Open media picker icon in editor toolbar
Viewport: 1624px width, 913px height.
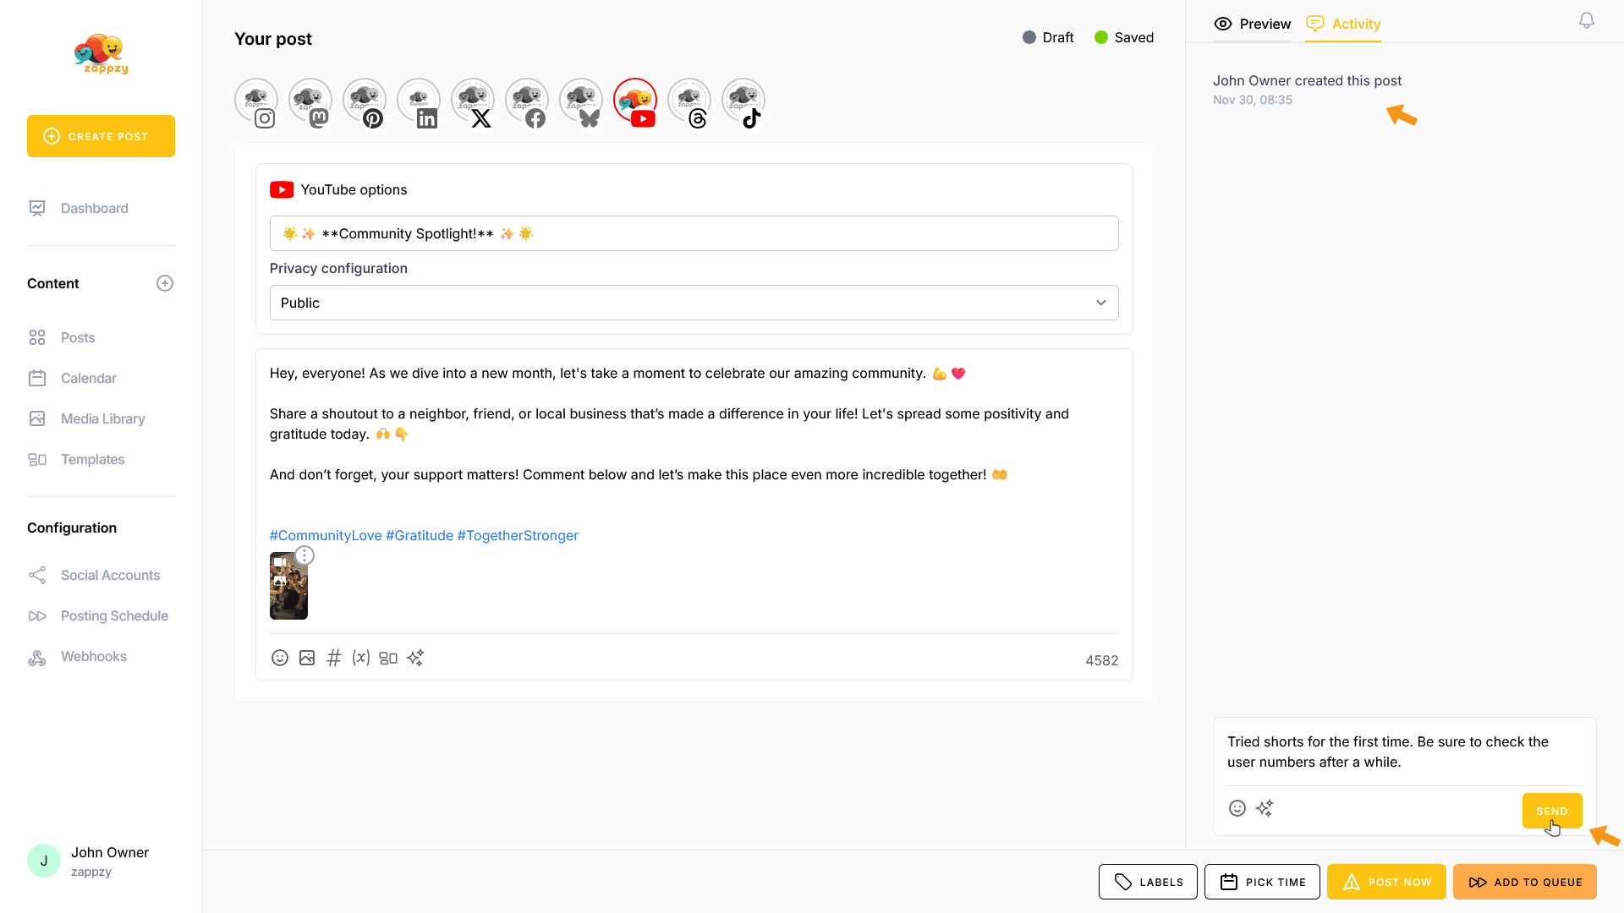coord(307,658)
